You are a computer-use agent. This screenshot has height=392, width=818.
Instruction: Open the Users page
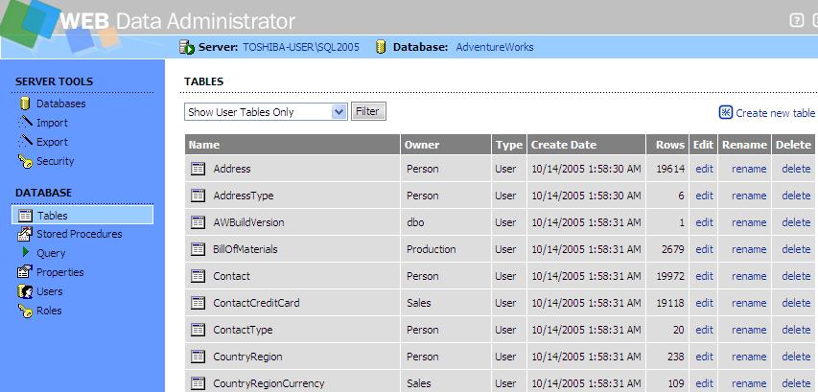coord(50,291)
